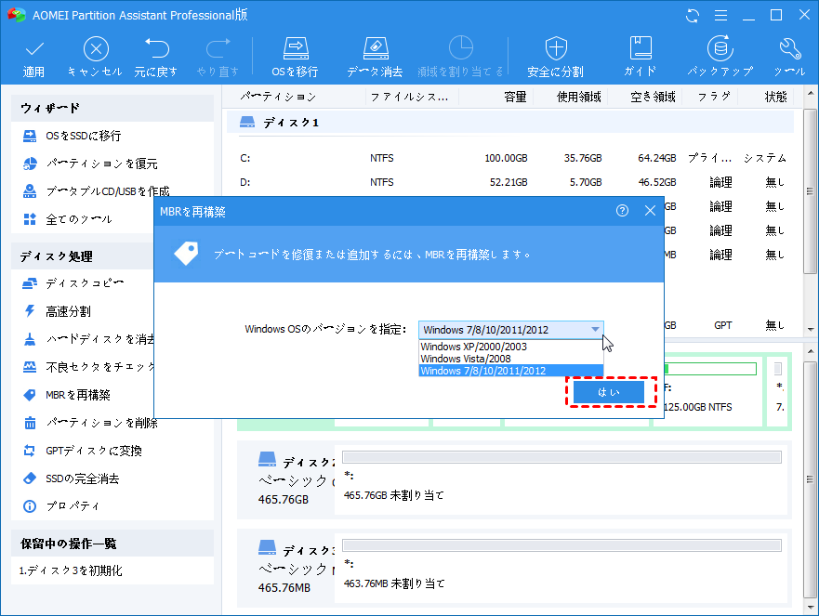
Task: Click the 保留中の操作一覧 section header
Action: click(112, 544)
